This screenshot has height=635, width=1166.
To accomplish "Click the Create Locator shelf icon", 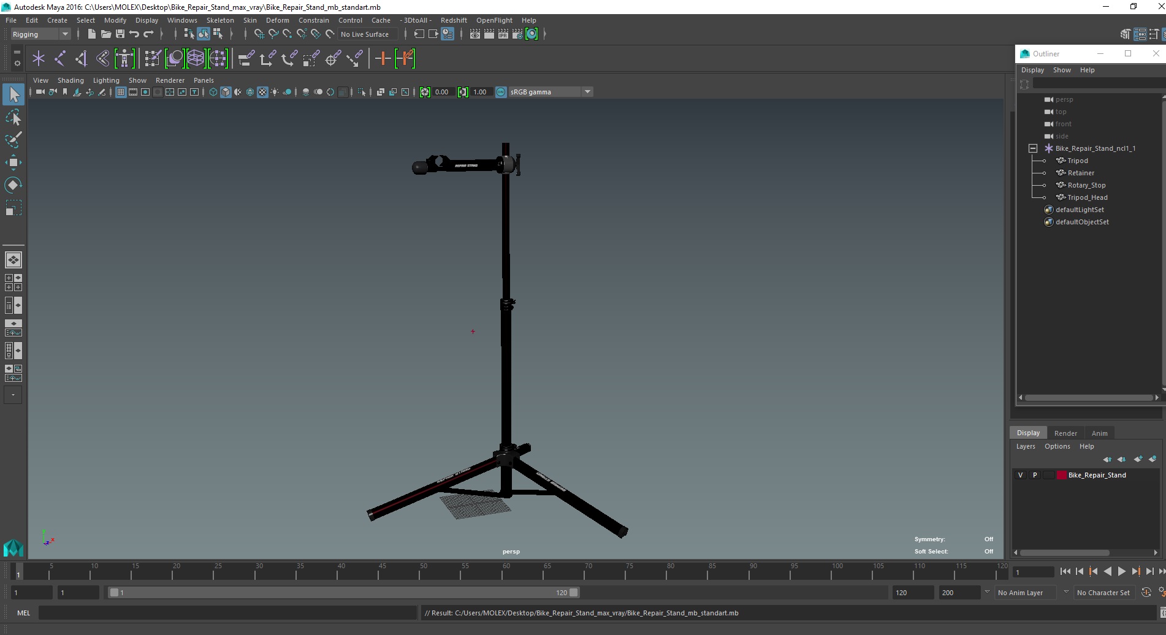I will click(x=39, y=59).
